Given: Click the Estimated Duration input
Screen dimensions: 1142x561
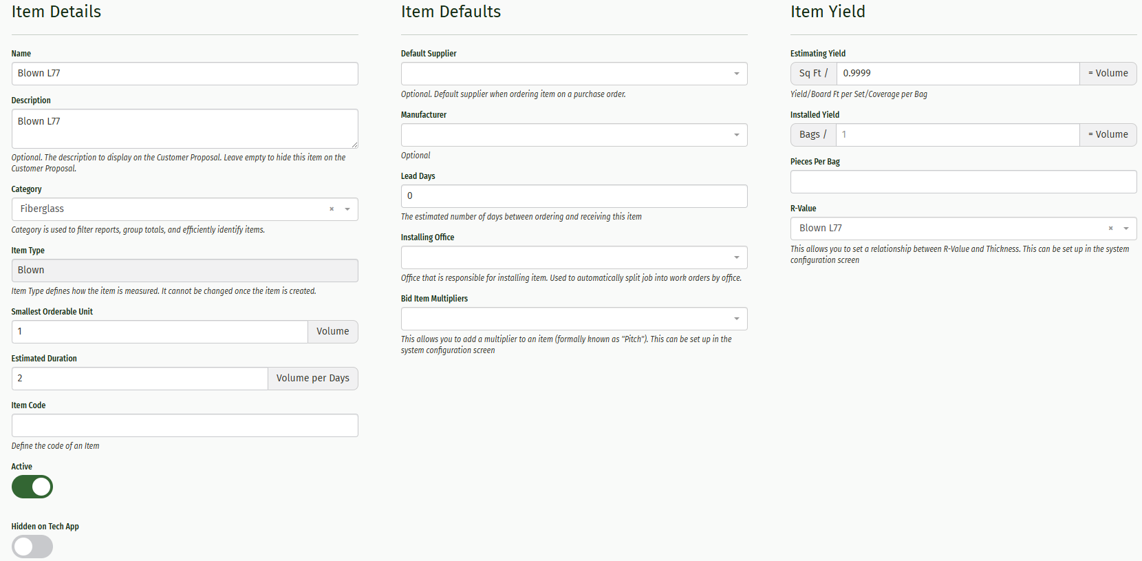Looking at the screenshot, I should pos(140,379).
